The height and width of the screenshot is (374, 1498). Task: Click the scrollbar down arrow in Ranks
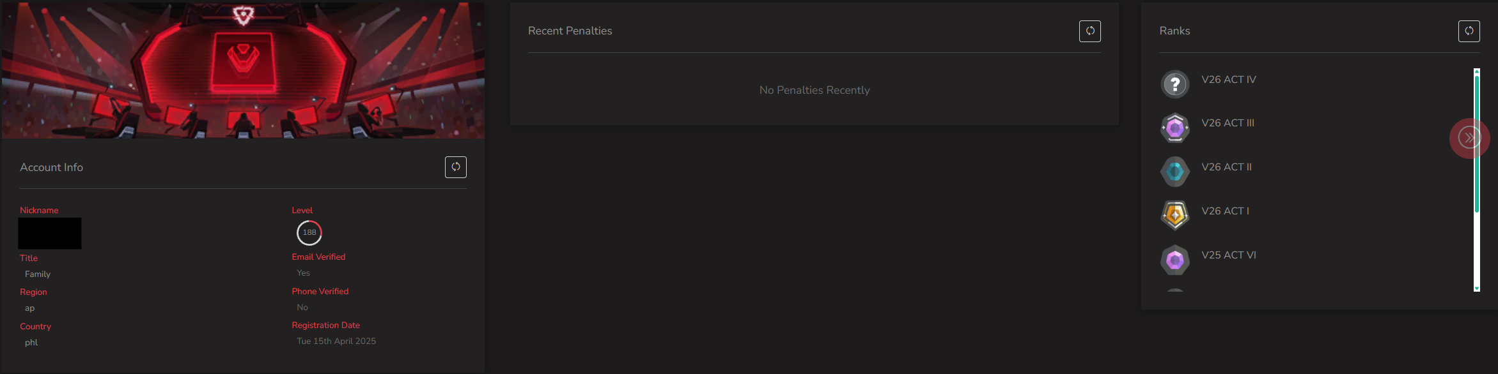1477,288
